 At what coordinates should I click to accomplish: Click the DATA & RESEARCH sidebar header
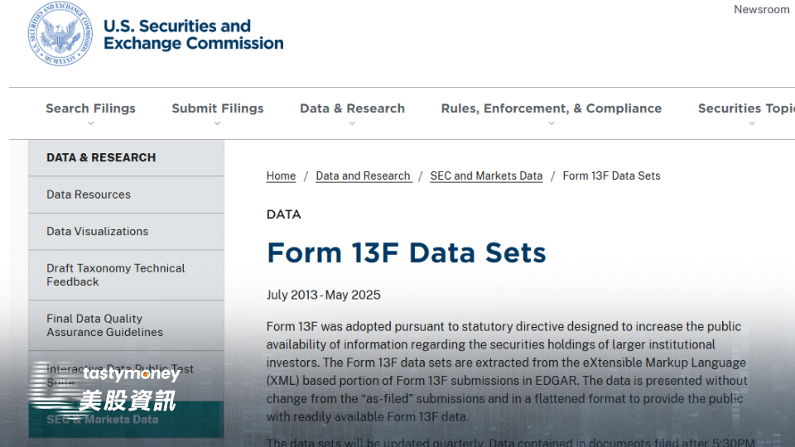(x=126, y=157)
